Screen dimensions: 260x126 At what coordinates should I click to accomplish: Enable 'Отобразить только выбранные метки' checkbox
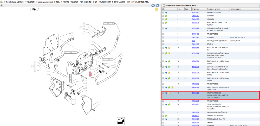pos(164,5)
